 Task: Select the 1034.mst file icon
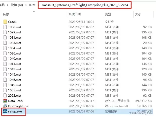tap(5, 48)
